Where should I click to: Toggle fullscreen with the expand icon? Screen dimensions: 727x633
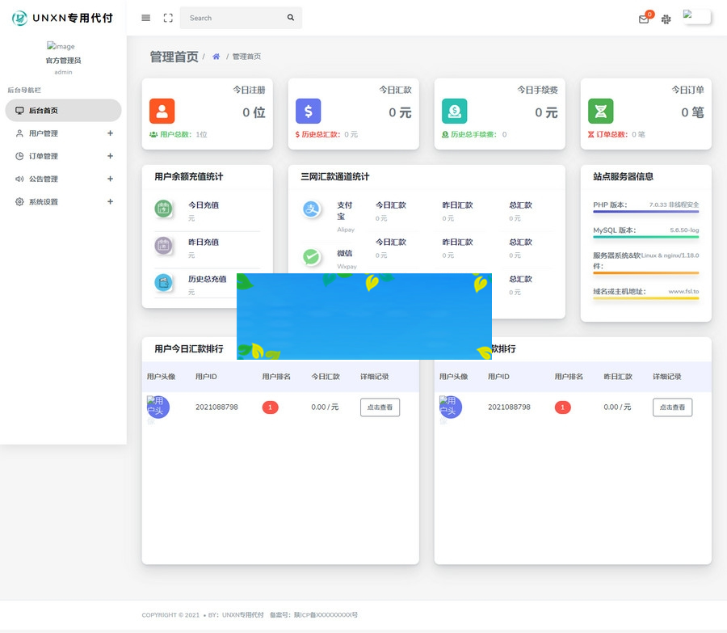[x=166, y=17]
